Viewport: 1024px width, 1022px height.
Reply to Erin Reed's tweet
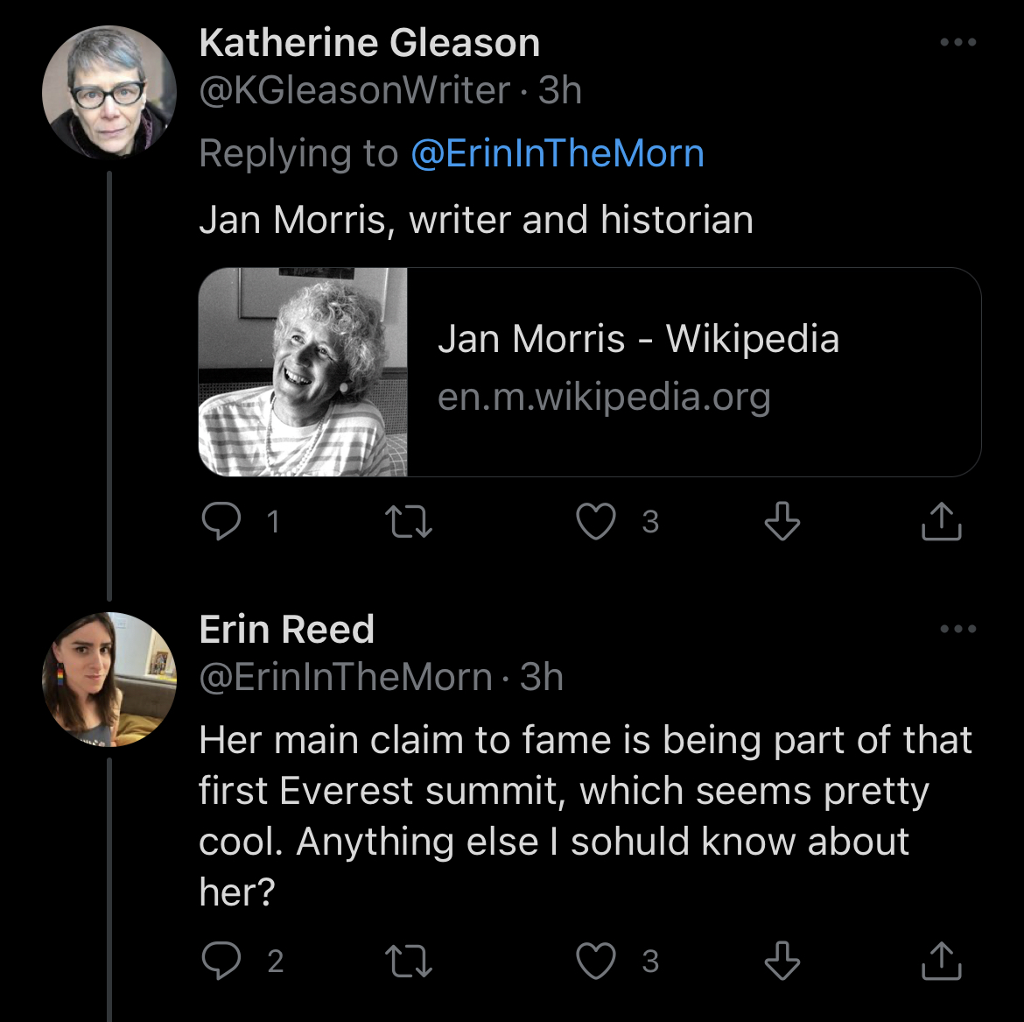[222, 962]
